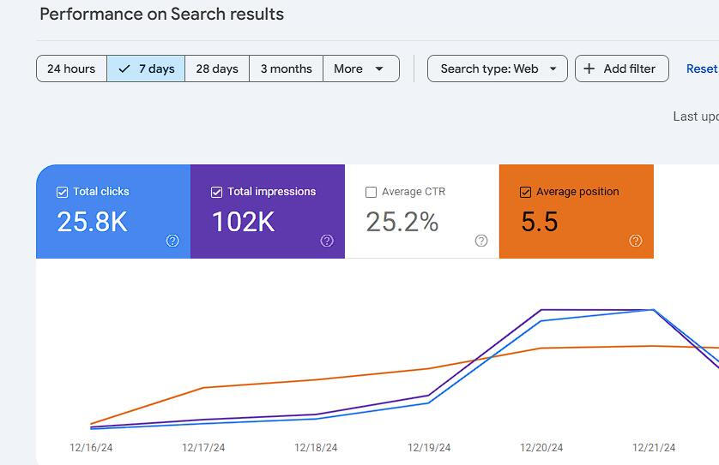Switch to the 3 months range

(x=286, y=69)
